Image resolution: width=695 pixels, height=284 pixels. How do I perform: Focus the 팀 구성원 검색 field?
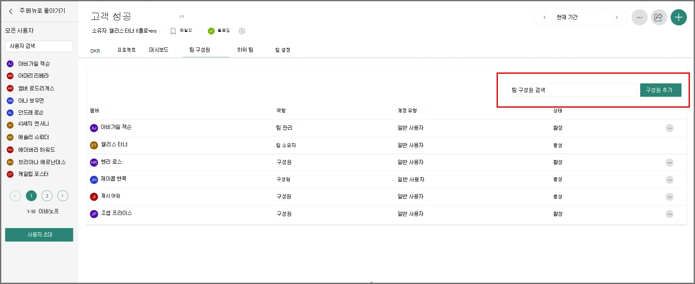pos(572,90)
